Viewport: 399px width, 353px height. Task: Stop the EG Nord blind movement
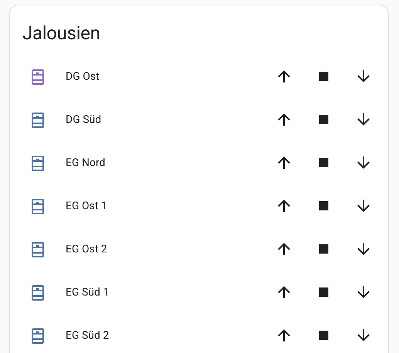coord(324,163)
